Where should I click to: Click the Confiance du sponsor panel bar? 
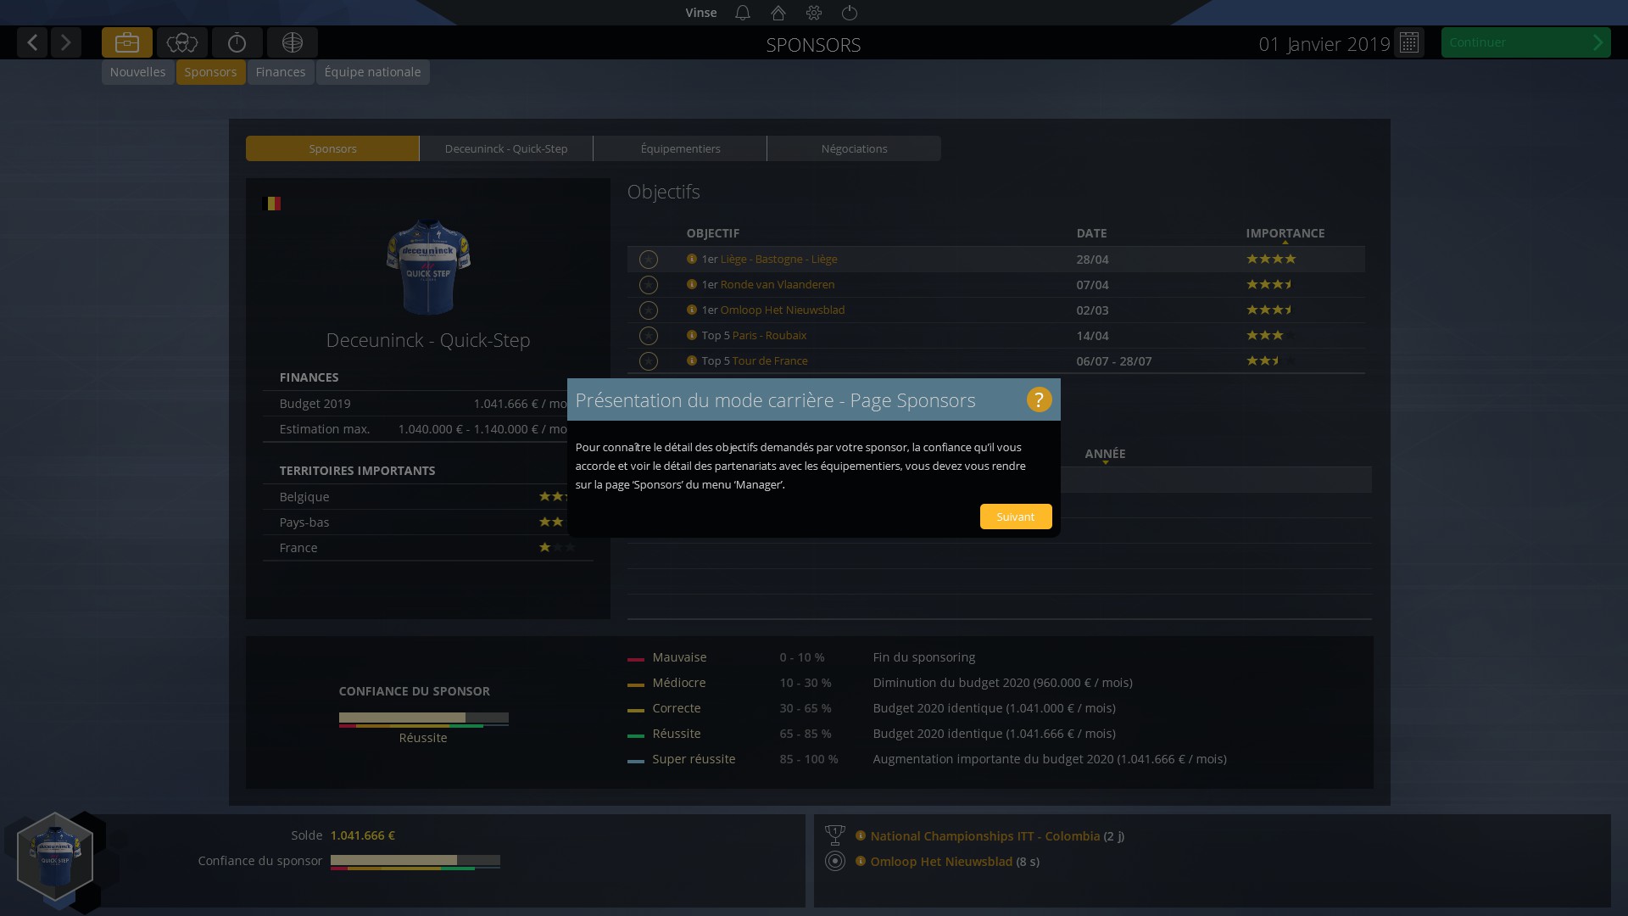pyautogui.click(x=424, y=720)
